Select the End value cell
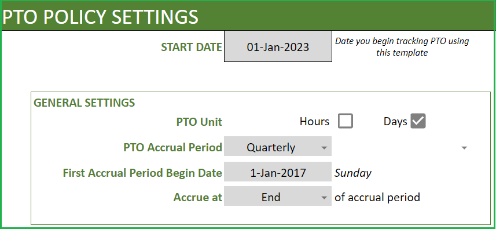496x229 pixels. (x=278, y=197)
